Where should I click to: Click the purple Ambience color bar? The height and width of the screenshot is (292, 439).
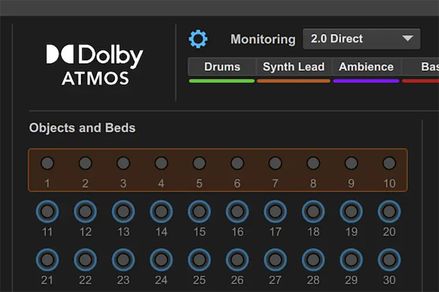coord(366,81)
